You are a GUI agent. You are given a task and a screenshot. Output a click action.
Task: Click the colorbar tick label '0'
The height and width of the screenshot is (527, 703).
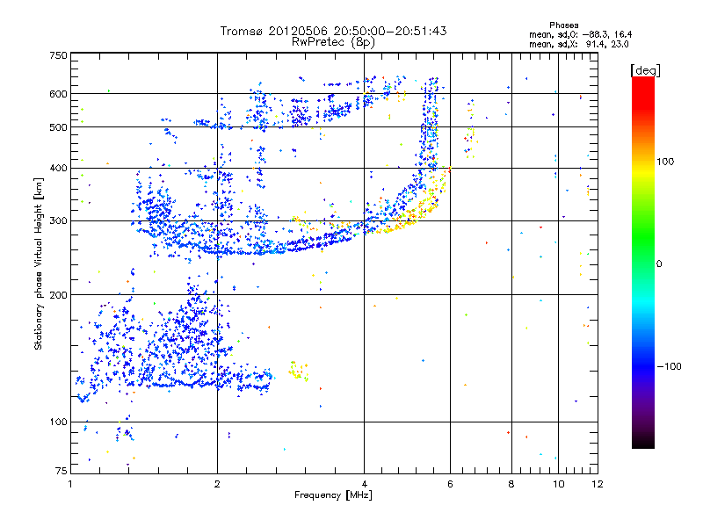659,263
